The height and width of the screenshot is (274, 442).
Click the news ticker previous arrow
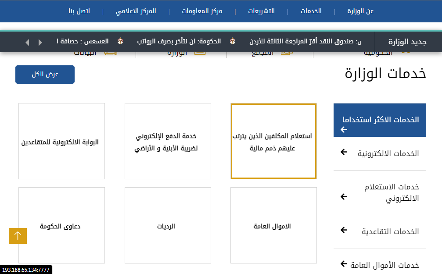click(28, 43)
